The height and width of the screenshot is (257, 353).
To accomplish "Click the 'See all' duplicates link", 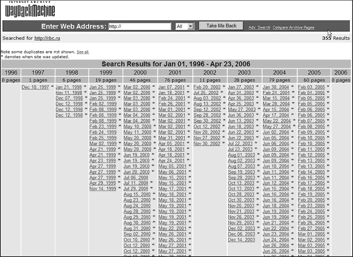I will click(x=83, y=52).
